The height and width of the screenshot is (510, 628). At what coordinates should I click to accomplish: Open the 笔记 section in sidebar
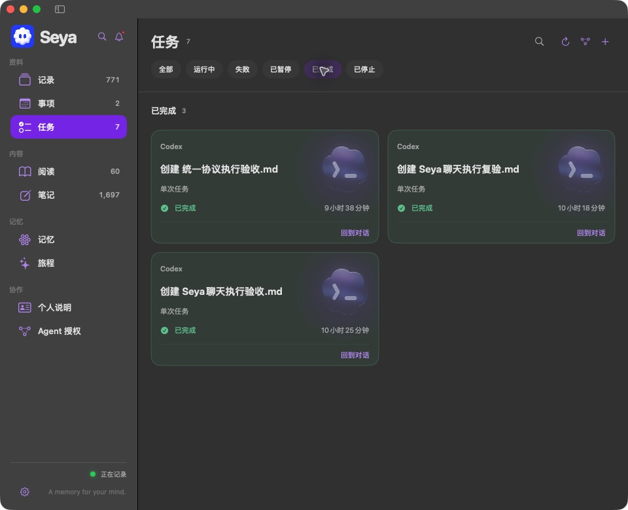(x=69, y=195)
